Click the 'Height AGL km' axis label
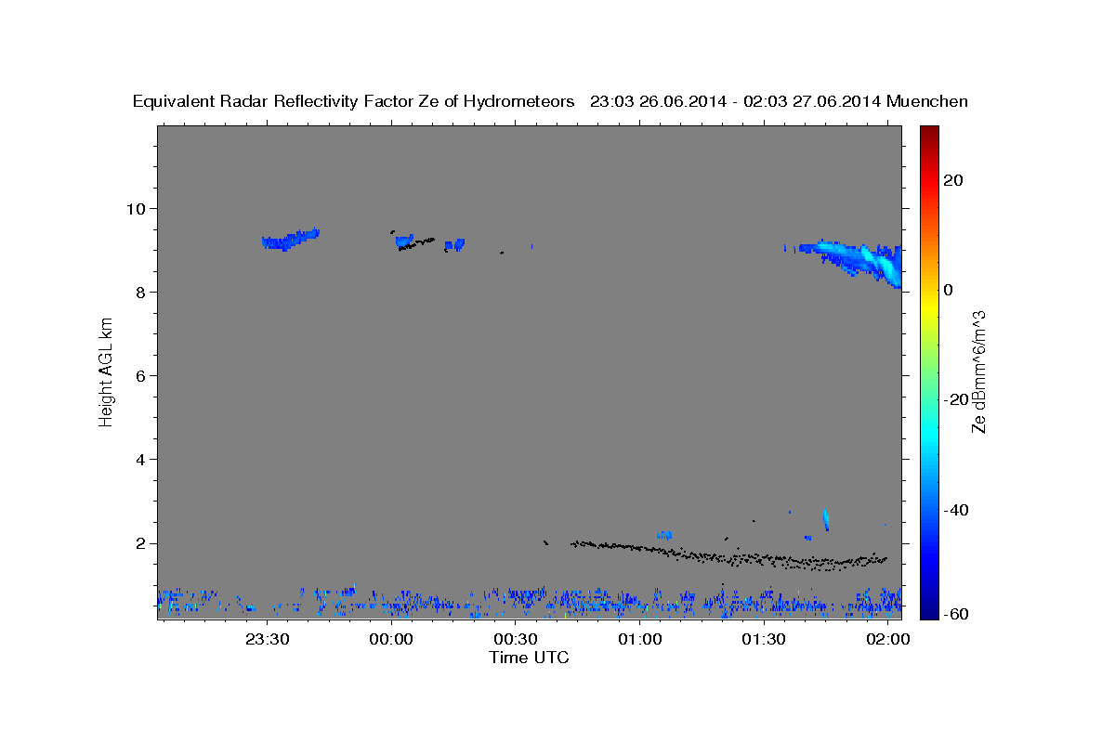Viewport: 1115px width, 743px height. (x=107, y=371)
